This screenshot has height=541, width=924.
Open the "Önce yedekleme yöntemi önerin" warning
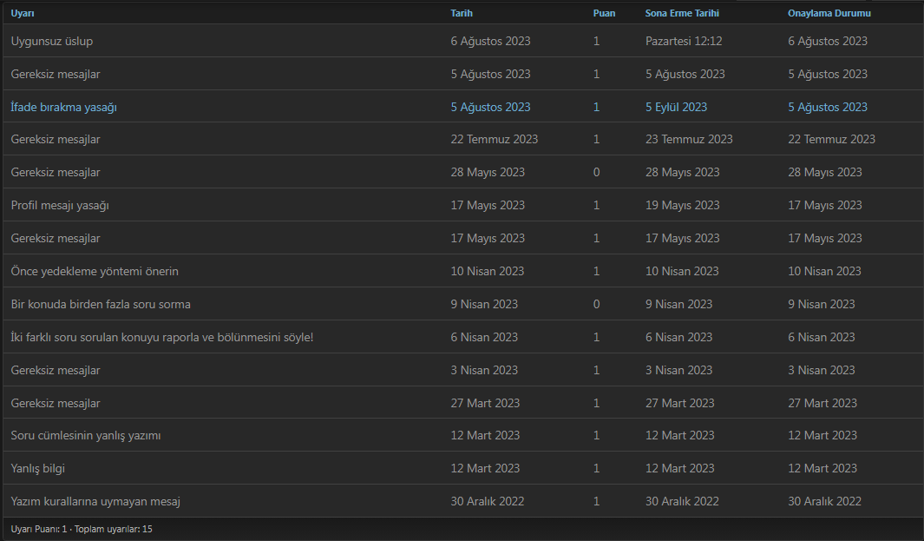pyautogui.click(x=95, y=272)
